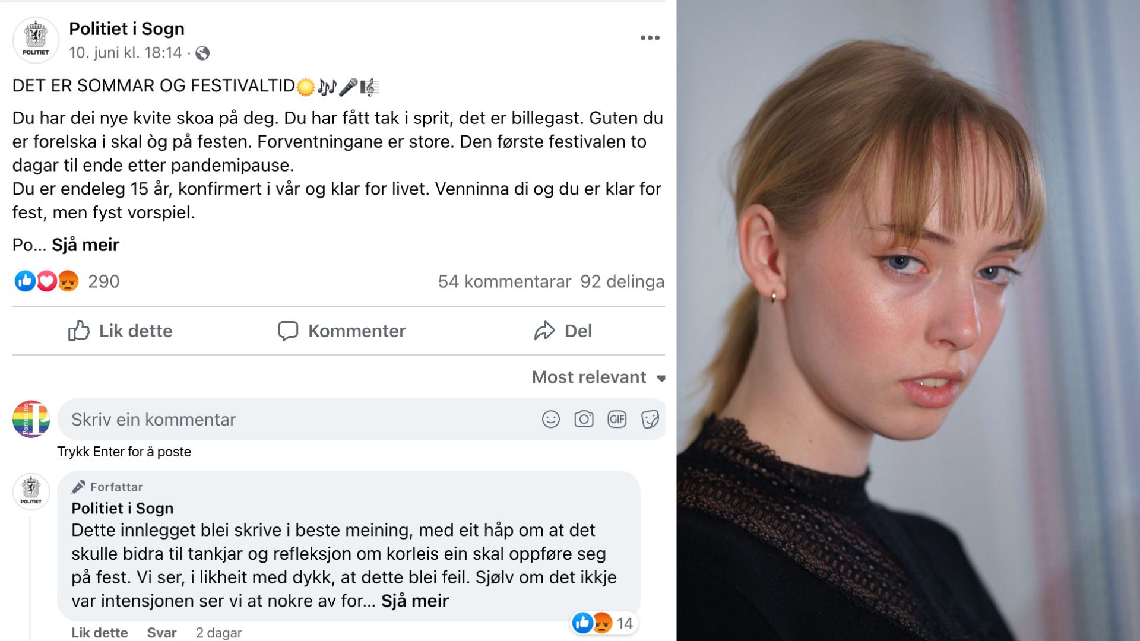Click the globe public-visibility icon
This screenshot has width=1140, height=641.
pos(202,53)
